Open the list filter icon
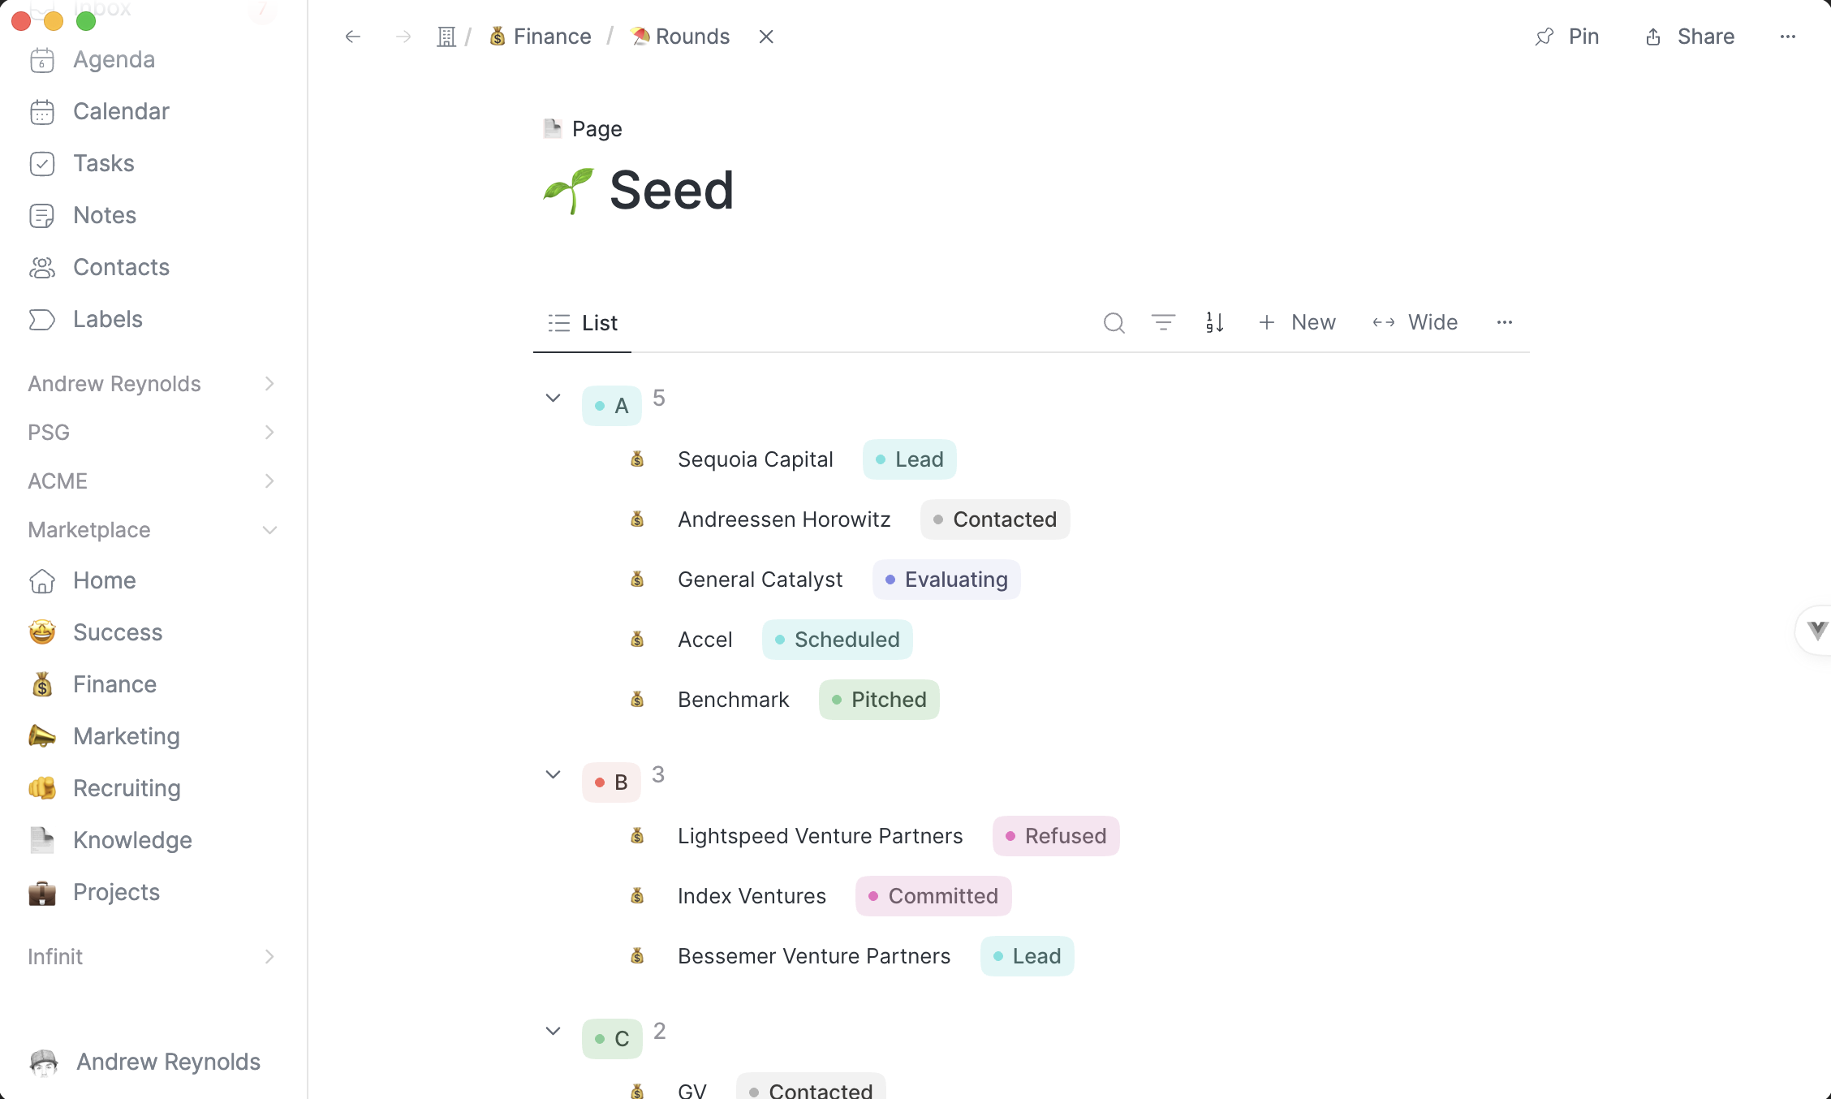Image resolution: width=1831 pixels, height=1099 pixels. click(1164, 323)
